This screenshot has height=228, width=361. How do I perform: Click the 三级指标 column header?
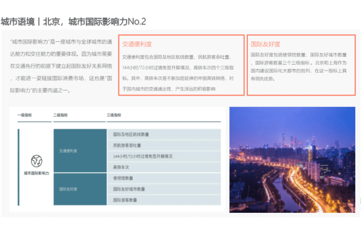(114, 115)
